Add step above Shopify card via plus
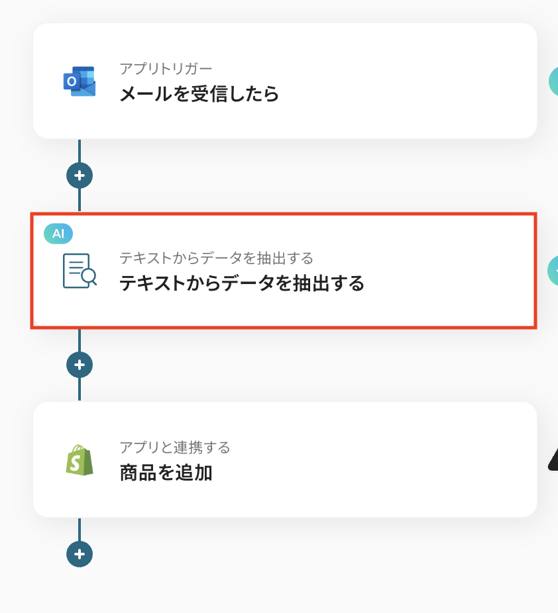The image size is (558, 613). pos(80,364)
